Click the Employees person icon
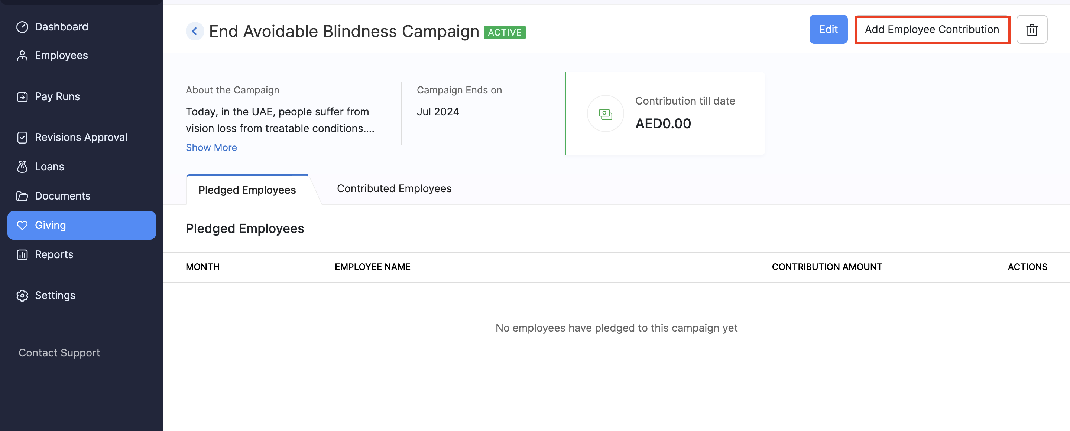The width and height of the screenshot is (1070, 431). (x=22, y=56)
